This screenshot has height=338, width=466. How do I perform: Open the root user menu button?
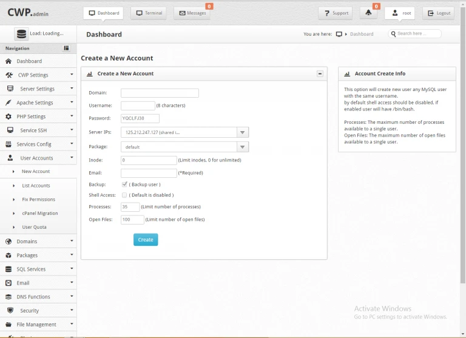400,13
